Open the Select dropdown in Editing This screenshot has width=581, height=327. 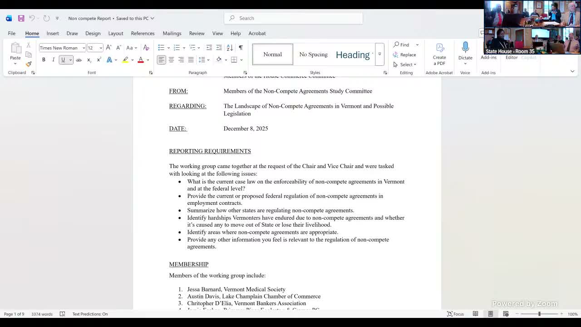coord(405,64)
